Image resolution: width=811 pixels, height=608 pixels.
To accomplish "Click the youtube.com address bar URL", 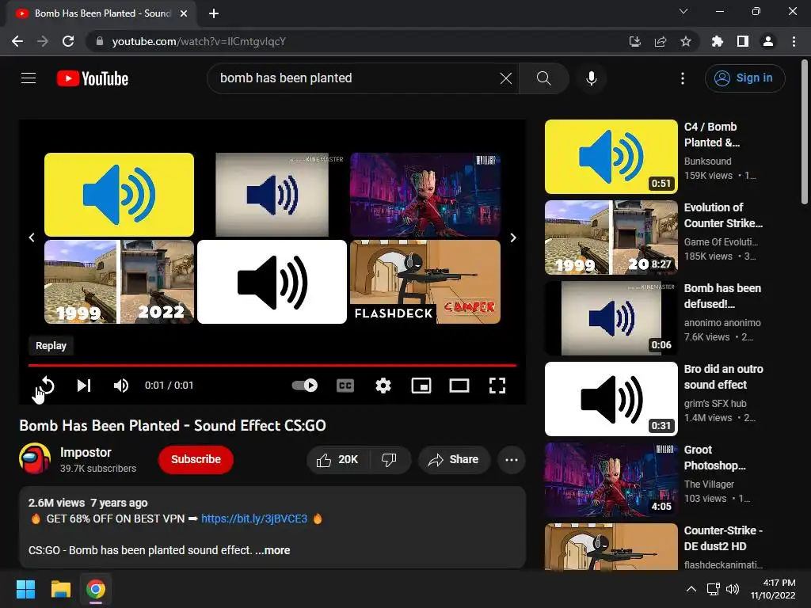I will point(199,41).
